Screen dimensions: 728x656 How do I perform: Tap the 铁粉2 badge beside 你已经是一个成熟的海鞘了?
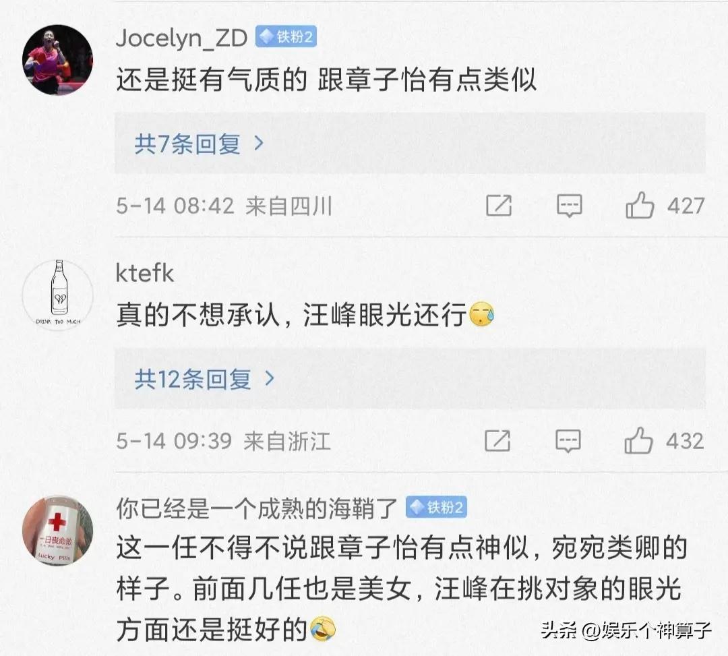click(436, 507)
